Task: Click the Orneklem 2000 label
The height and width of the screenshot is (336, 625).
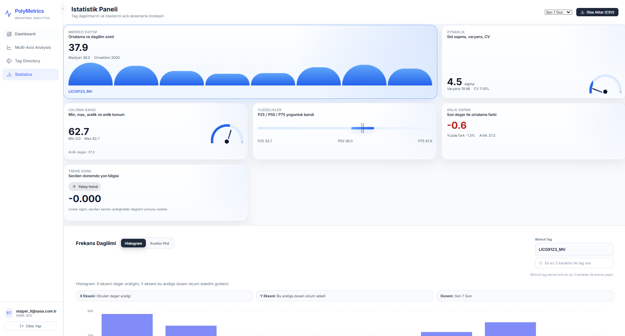Action: pyautogui.click(x=107, y=58)
